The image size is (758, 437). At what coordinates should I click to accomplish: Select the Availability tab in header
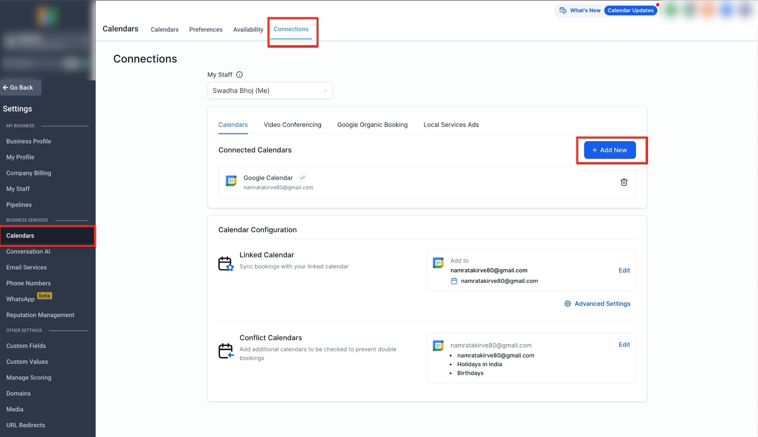(248, 30)
